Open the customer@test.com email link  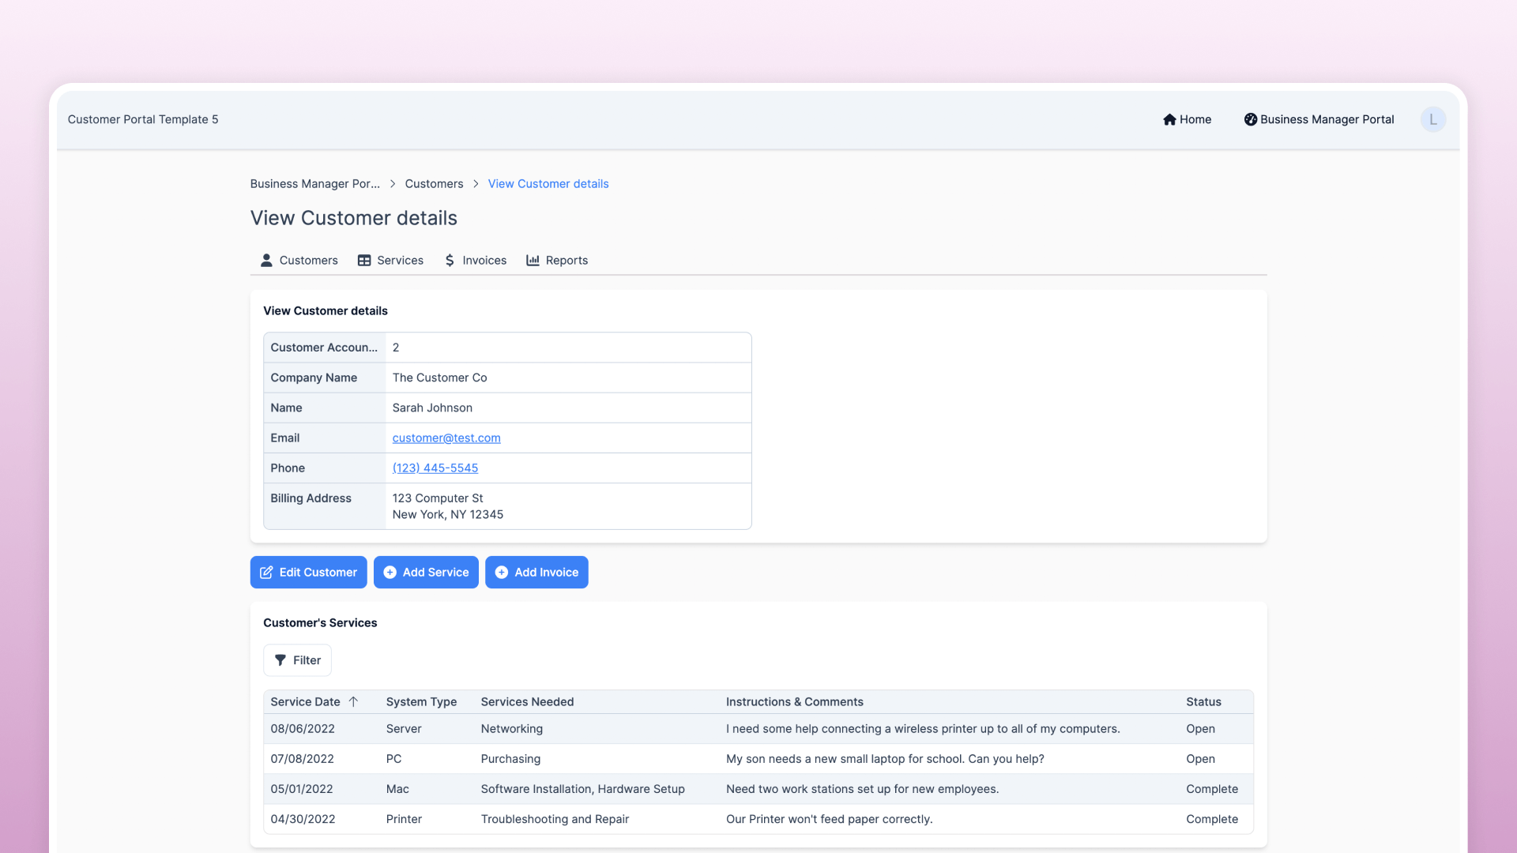click(x=446, y=438)
